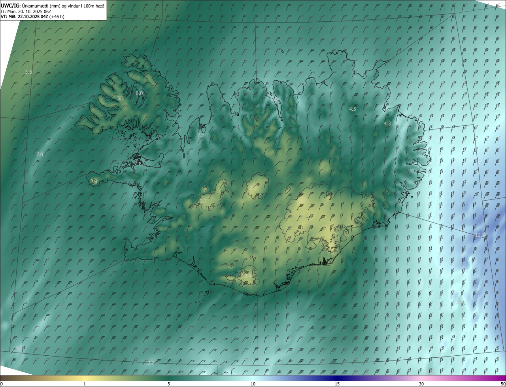Image resolution: width=506 pixels, height=387 pixels.
Task: Click the '50' tick on the color scale
Action: [503, 384]
